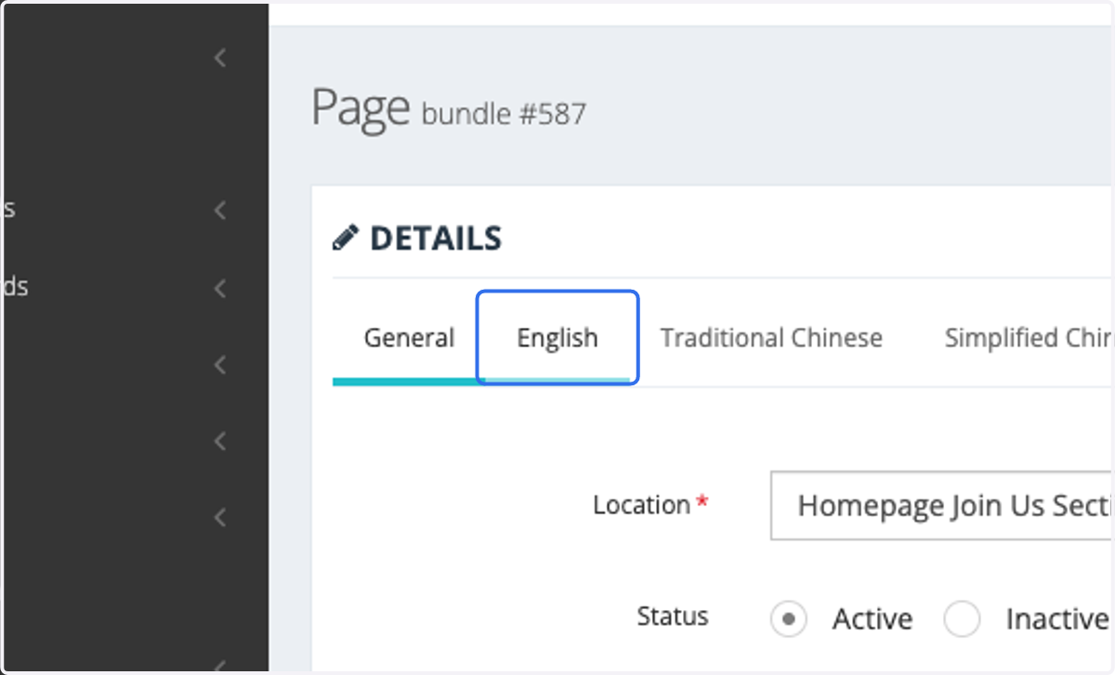Click the Status field label

click(x=673, y=617)
